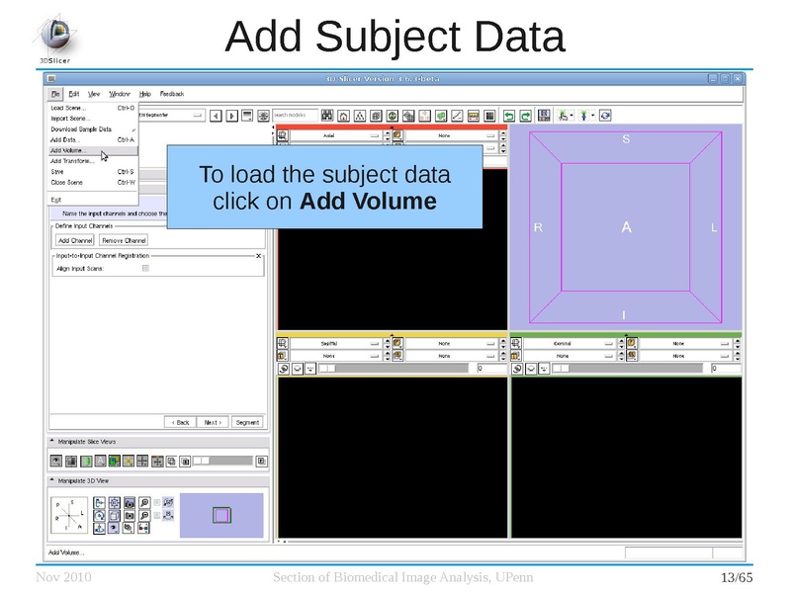This screenshot has width=791, height=593.
Task: Open the screenshot capture icon in Manipulate 3D View
Action: point(130,504)
